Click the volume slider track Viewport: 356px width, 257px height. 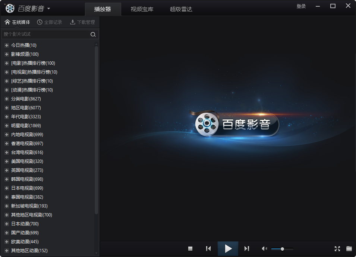282,249
